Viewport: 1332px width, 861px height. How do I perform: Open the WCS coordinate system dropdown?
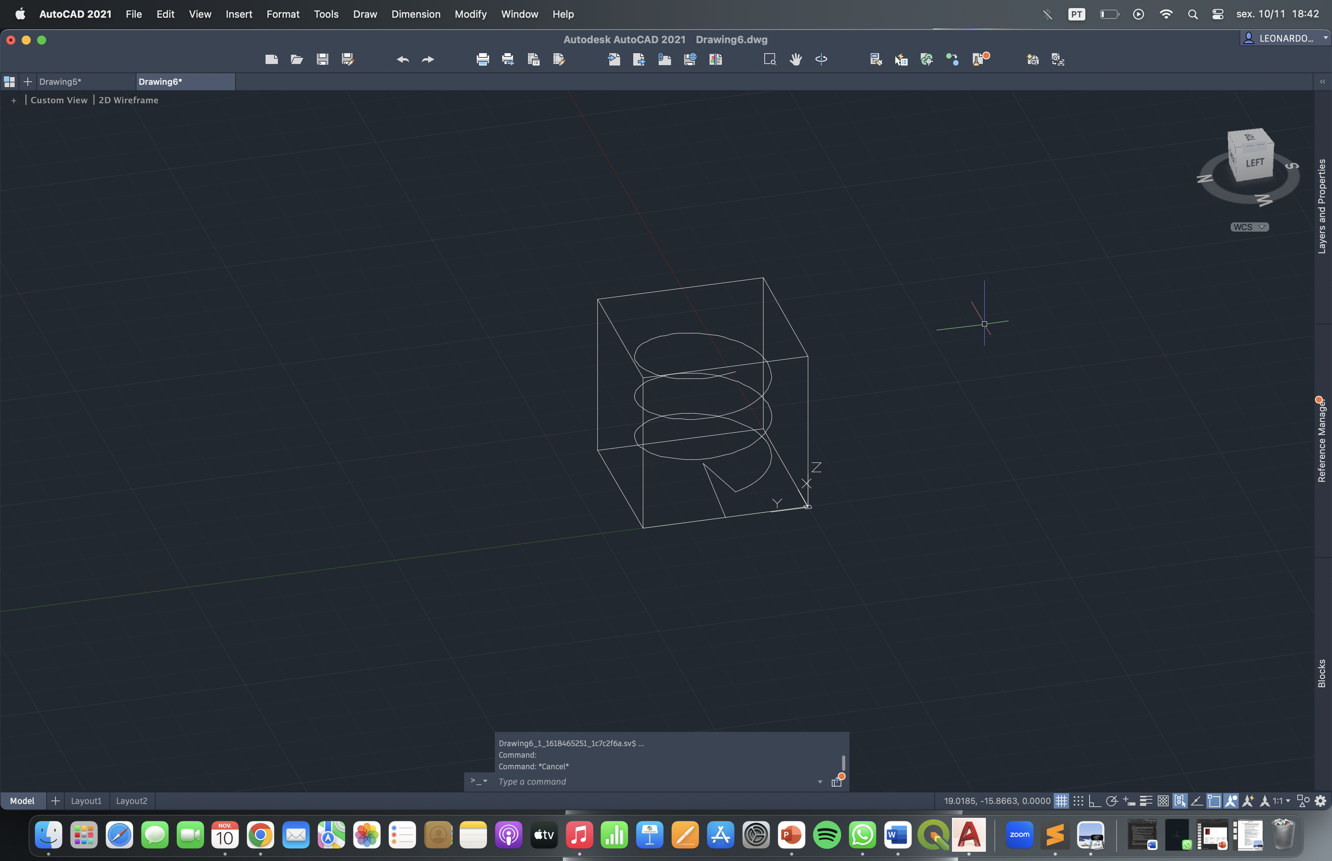point(1249,227)
